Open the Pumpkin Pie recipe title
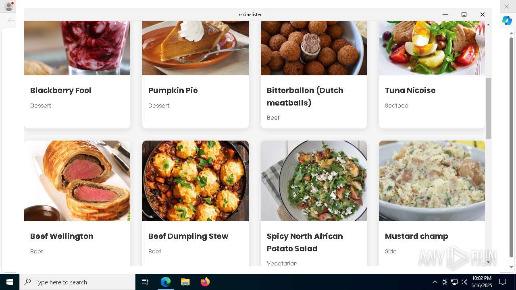Image resolution: width=516 pixels, height=290 pixels. click(173, 90)
